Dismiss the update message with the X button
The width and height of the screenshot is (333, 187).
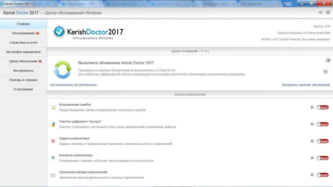328,60
